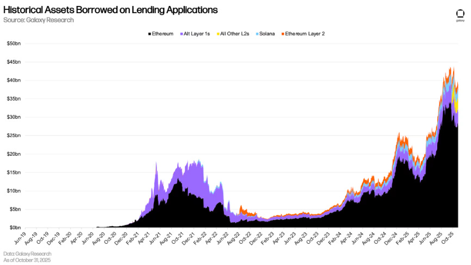Click the Oct-24 x-axis label
This screenshot has height=265, width=471.
(x=380, y=237)
